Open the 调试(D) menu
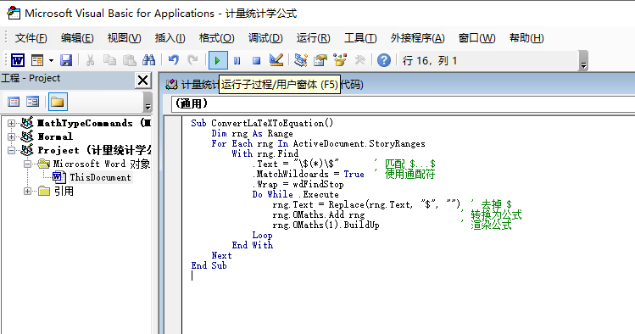Viewport: 635px width, 334px height. 265,38
